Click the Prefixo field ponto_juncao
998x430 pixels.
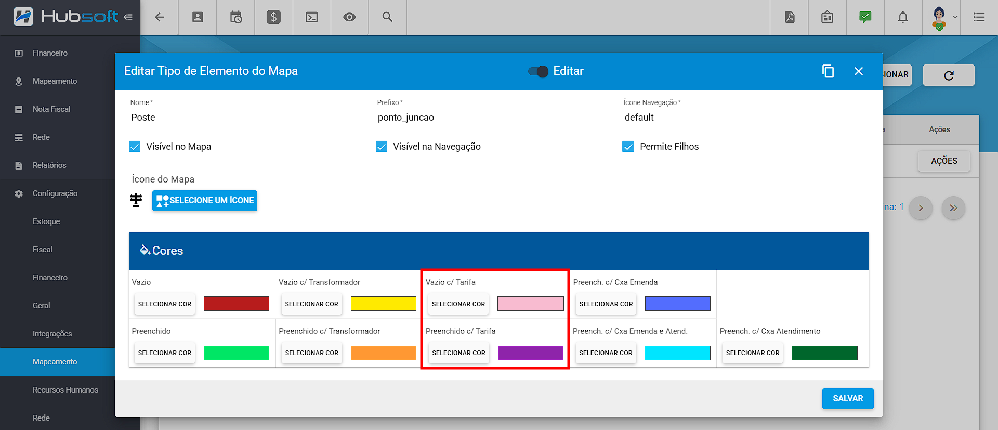click(498, 118)
